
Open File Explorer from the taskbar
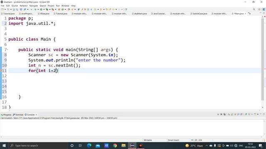click(x=123, y=145)
